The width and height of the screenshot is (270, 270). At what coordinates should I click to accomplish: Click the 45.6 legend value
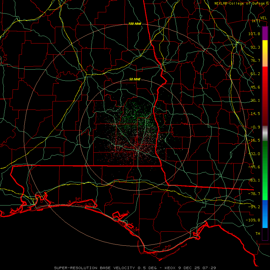(255, 87)
